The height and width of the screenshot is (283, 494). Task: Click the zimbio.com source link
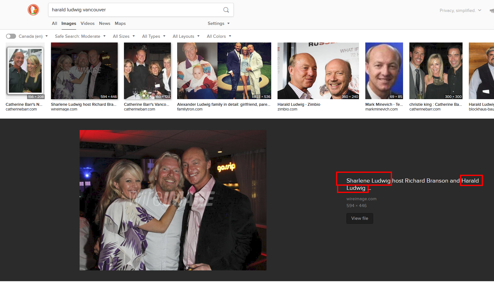[287, 109]
